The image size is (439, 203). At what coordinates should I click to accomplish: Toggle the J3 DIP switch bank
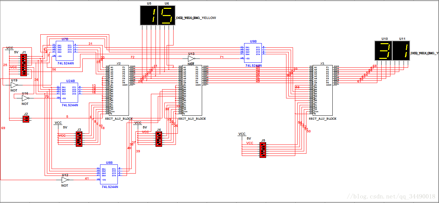79,139
